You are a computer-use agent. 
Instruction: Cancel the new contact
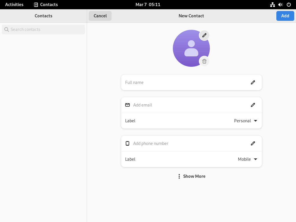[x=100, y=16]
